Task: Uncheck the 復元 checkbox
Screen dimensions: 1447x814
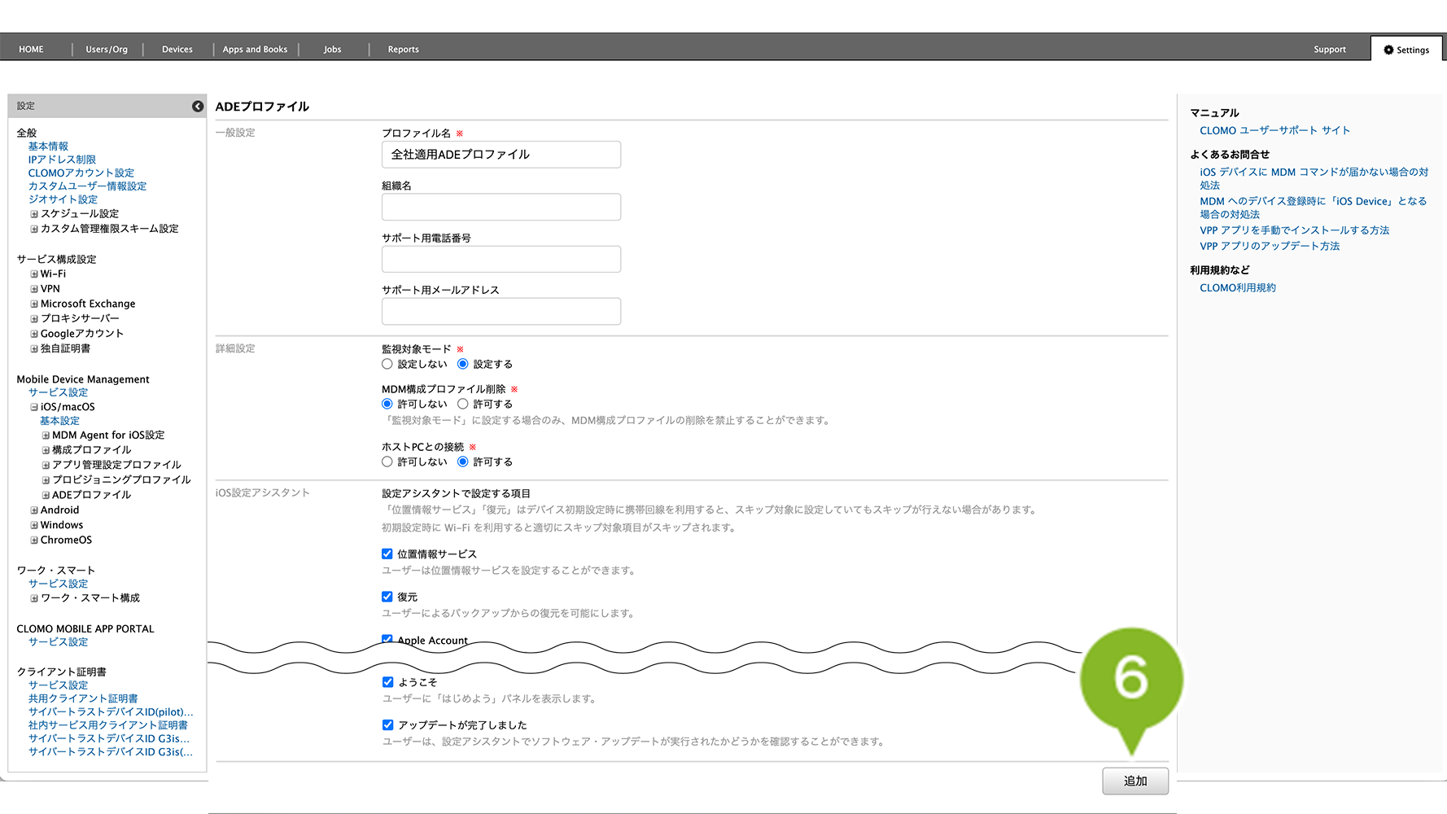Action: [x=387, y=597]
